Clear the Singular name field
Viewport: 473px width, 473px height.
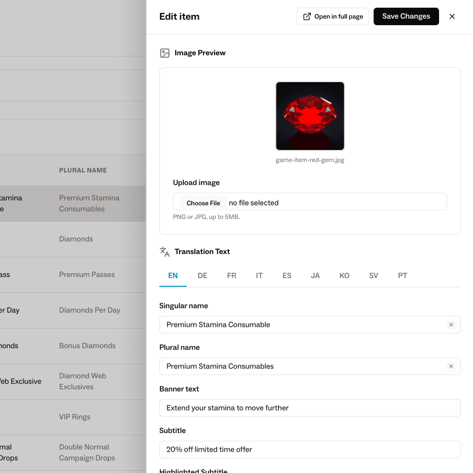(x=451, y=325)
